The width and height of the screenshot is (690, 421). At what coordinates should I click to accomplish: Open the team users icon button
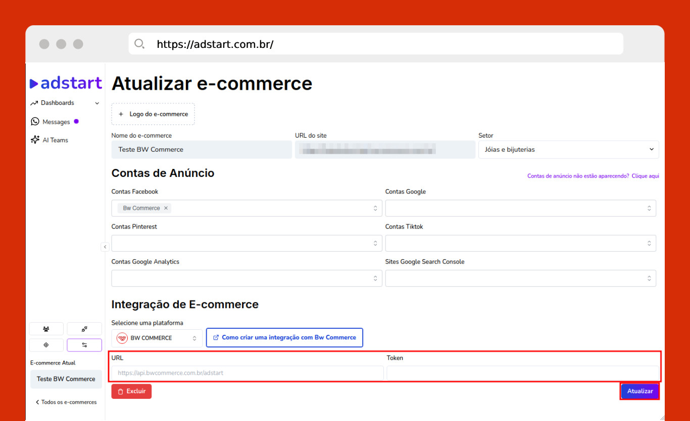pos(46,329)
